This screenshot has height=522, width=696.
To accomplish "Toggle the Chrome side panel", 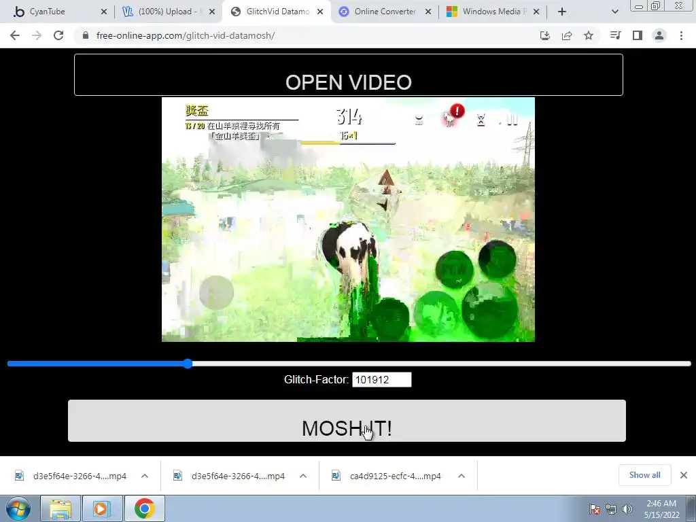I will pyautogui.click(x=638, y=35).
